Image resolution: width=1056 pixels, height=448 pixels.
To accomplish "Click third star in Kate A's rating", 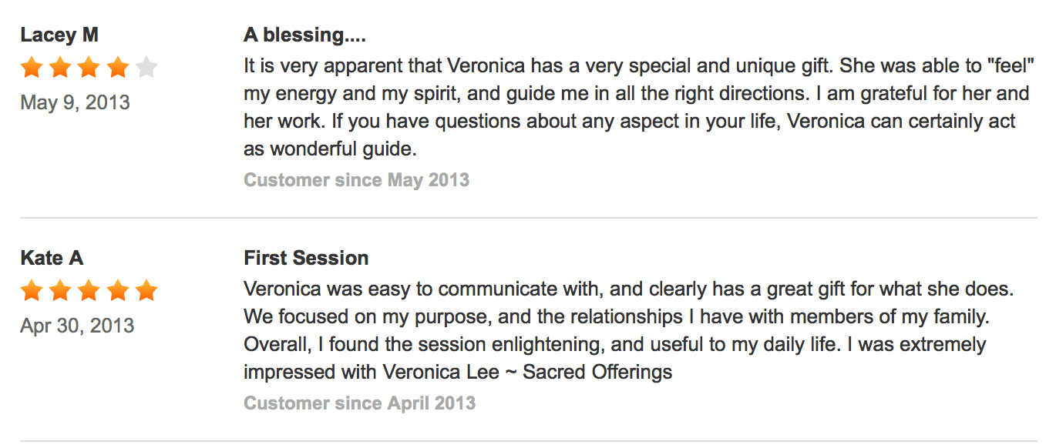I will pos(89,291).
